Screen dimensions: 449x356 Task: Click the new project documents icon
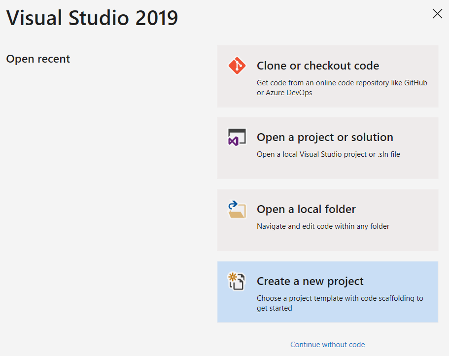[236, 282]
